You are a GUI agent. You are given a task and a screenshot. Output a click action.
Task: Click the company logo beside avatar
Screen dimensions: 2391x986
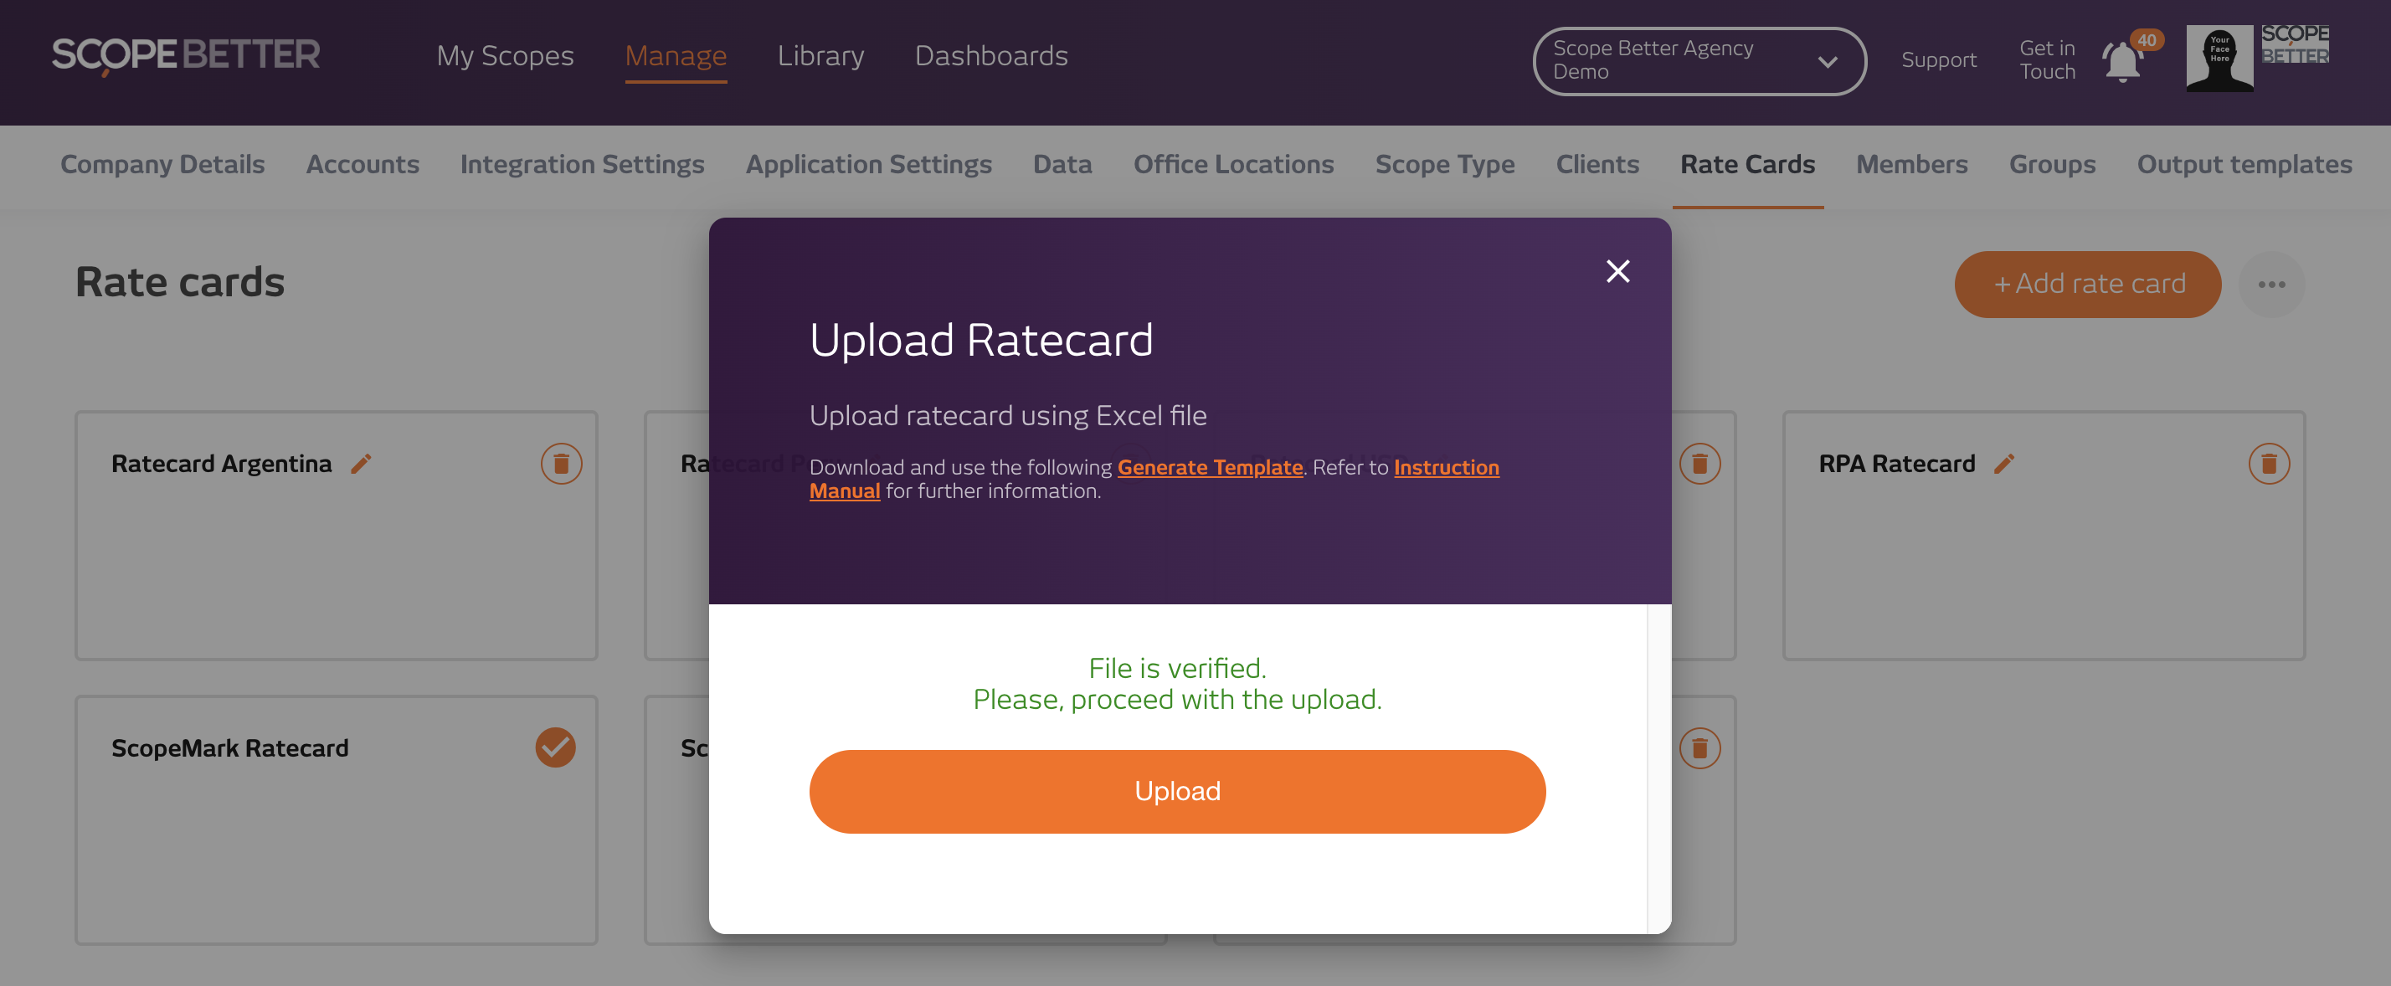point(2295,44)
